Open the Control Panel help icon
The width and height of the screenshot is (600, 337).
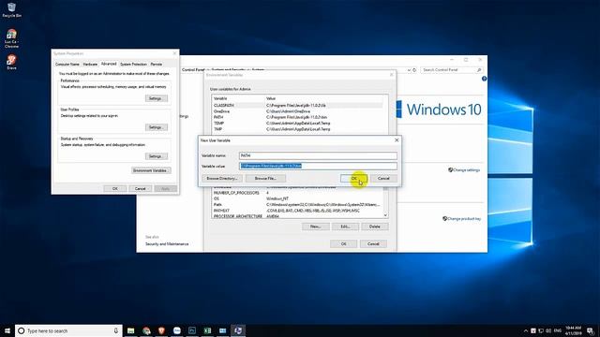(x=484, y=79)
